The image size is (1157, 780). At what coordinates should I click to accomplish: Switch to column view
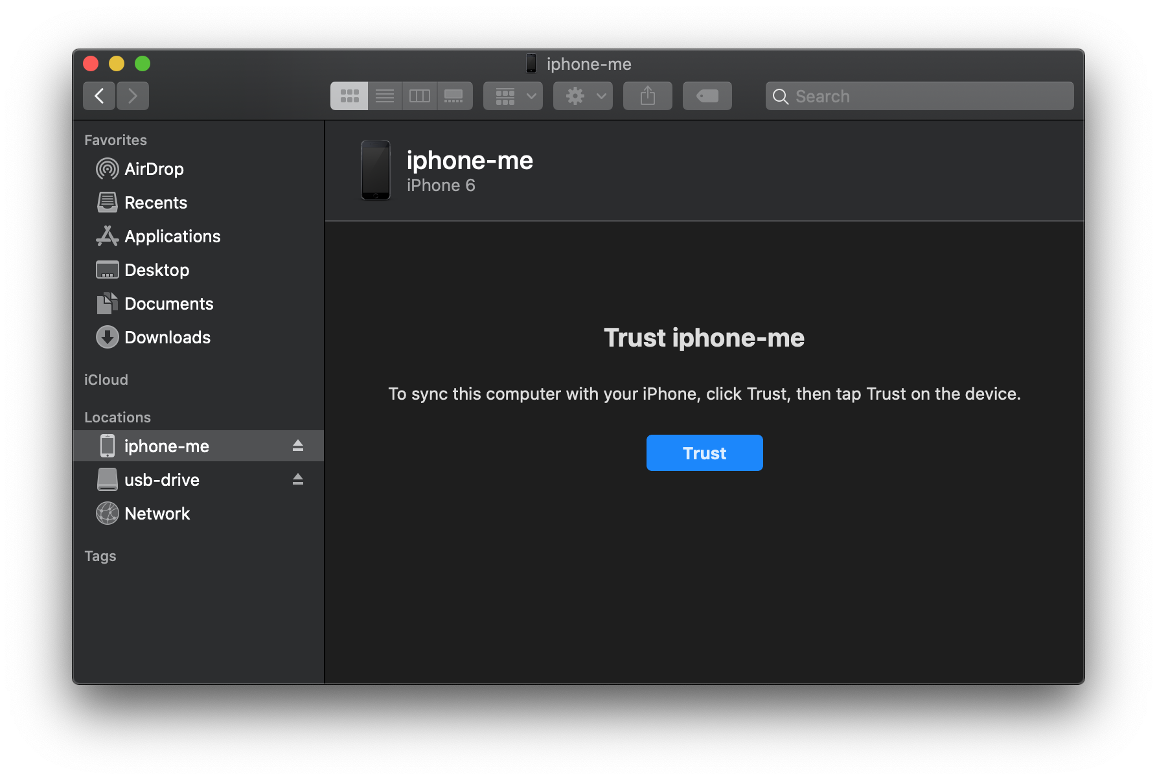tap(420, 96)
